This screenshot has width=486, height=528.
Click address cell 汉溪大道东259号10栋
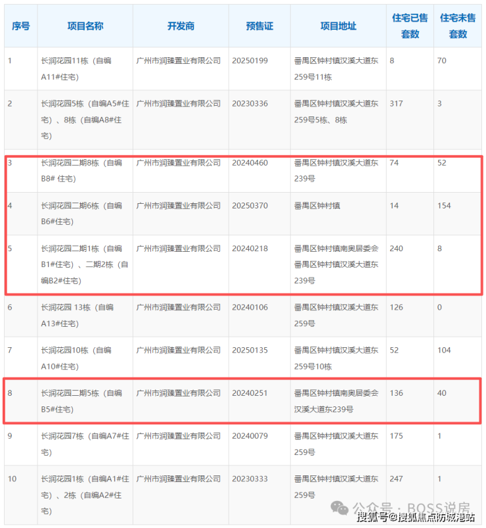[336, 358]
